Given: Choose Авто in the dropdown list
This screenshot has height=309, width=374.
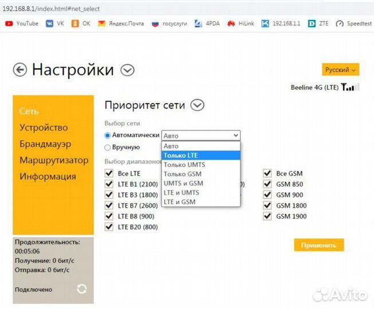Looking at the screenshot, I should pyautogui.click(x=201, y=146).
